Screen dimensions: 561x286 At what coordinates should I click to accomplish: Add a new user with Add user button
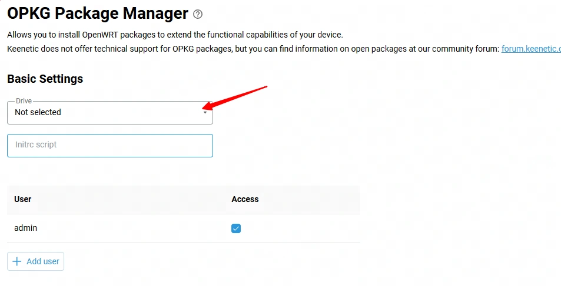35,261
